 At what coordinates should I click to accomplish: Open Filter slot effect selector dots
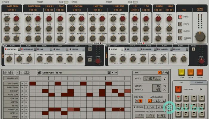pos(187,49)
